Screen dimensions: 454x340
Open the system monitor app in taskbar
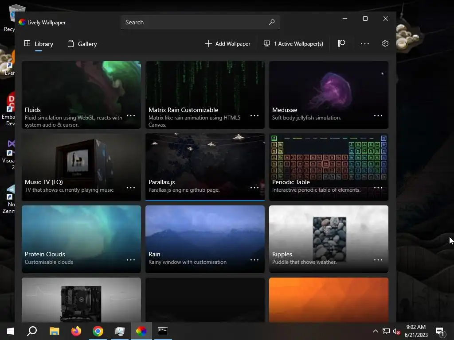pos(120,331)
